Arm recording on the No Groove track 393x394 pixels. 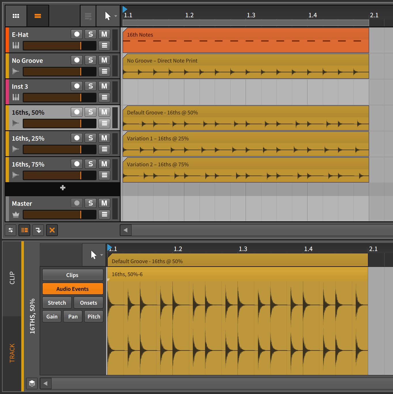point(77,60)
